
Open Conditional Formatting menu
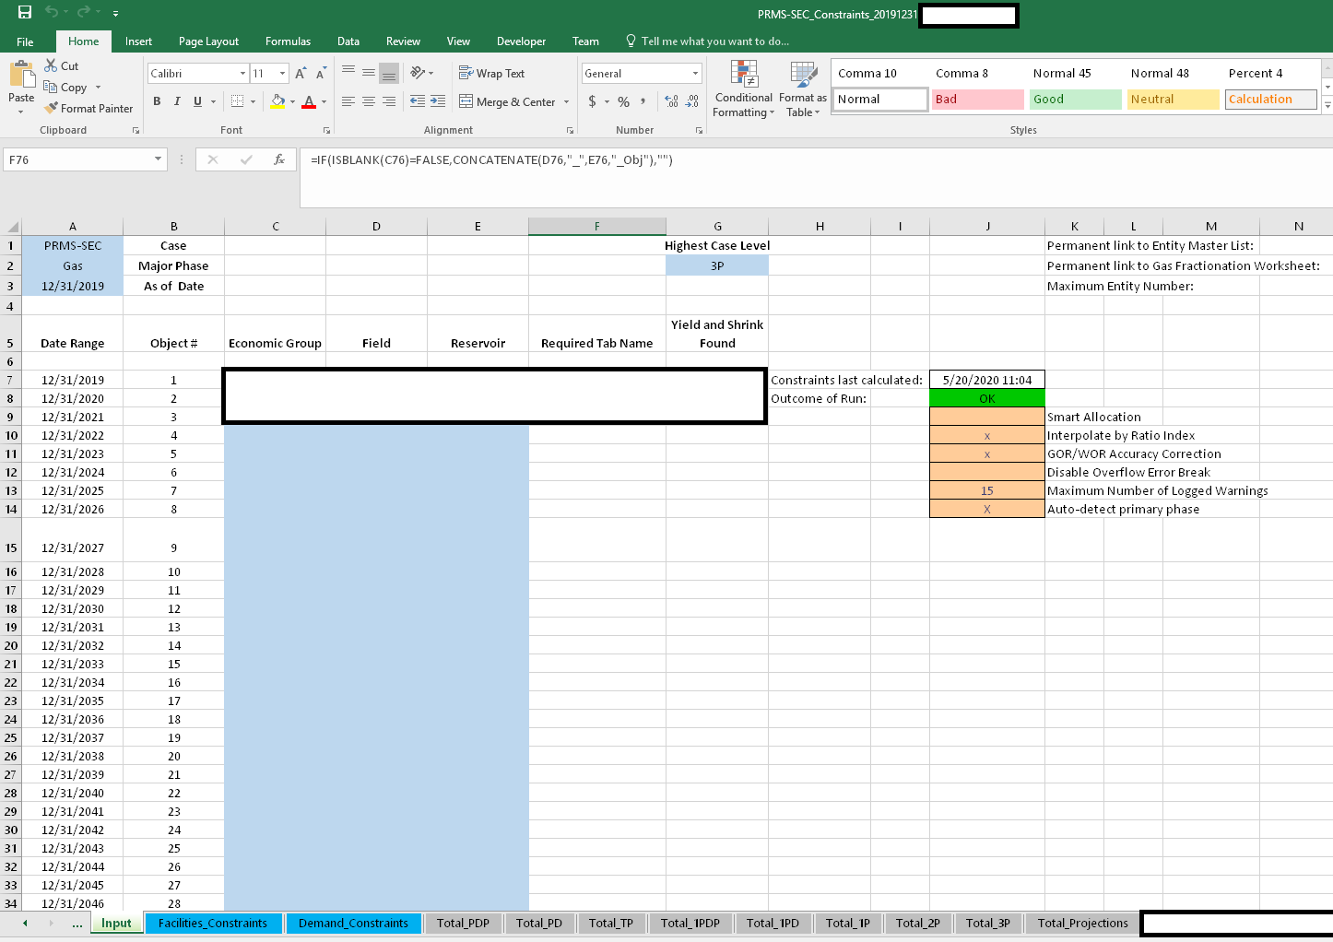[x=744, y=89]
